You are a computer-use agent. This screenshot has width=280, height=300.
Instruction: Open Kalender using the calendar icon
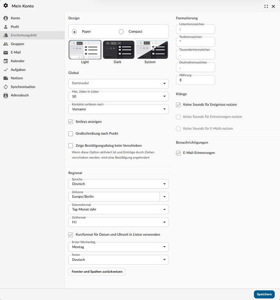point(6,61)
